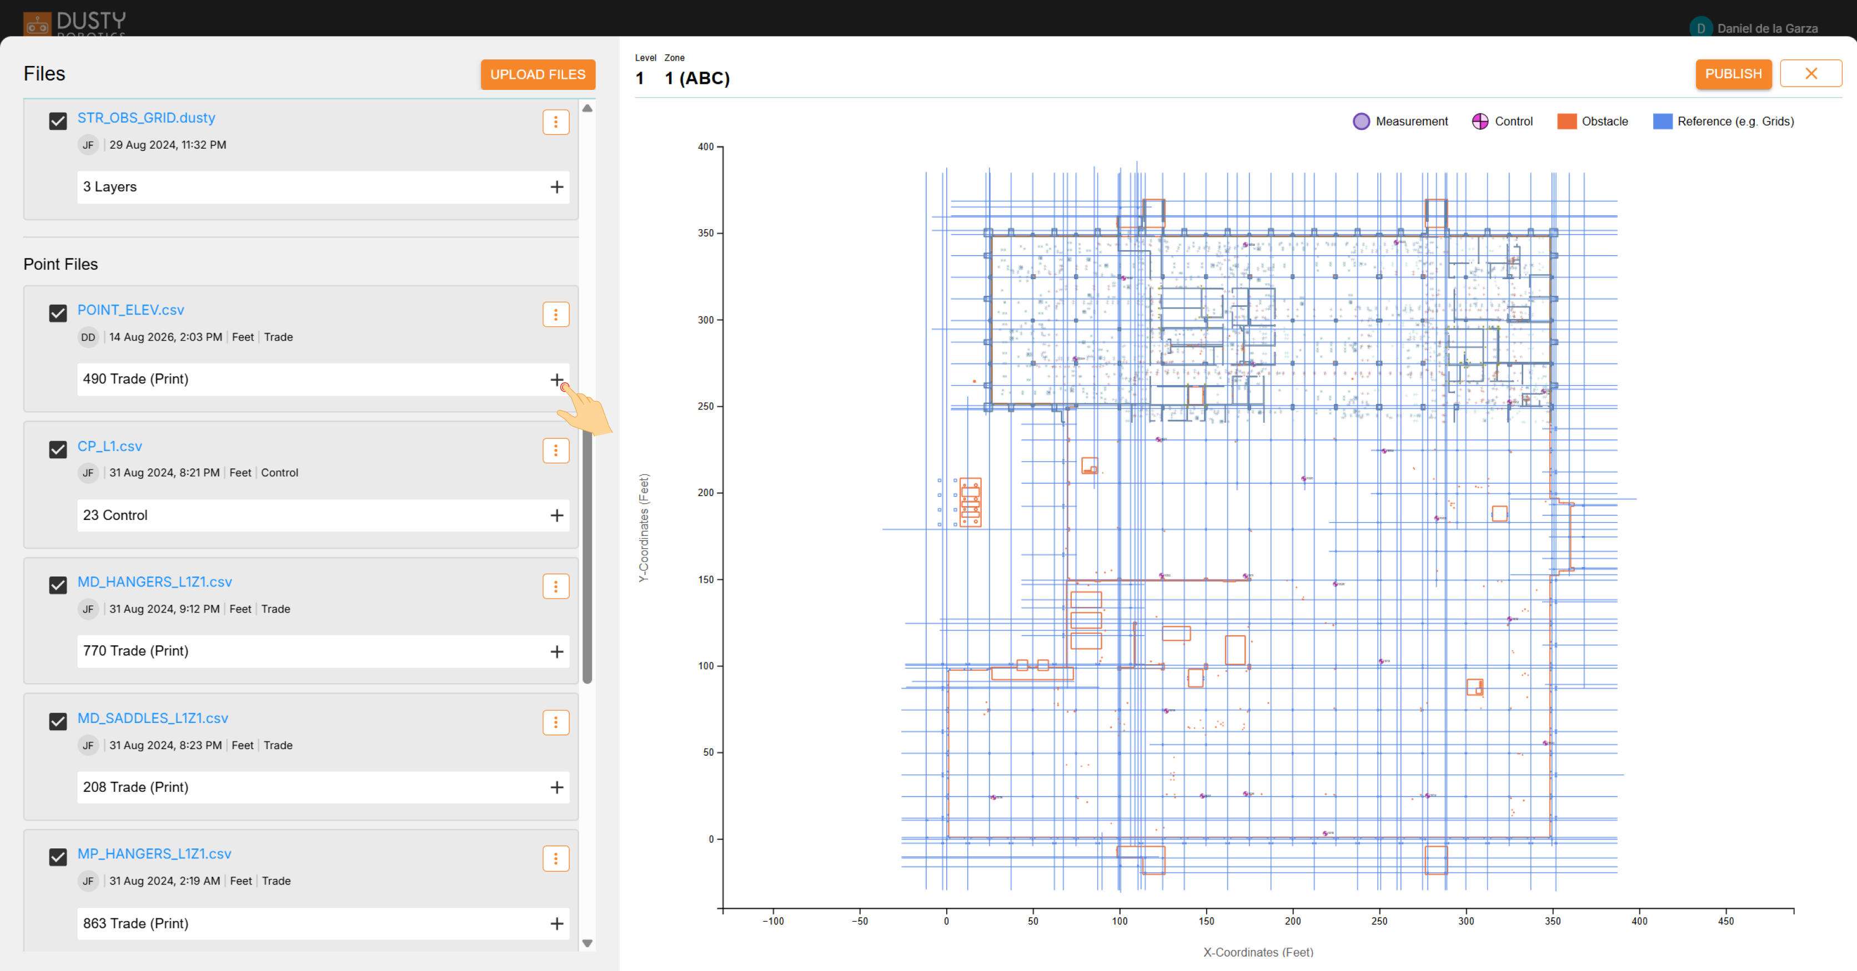Click the "Measurement" legend label

(1412, 121)
